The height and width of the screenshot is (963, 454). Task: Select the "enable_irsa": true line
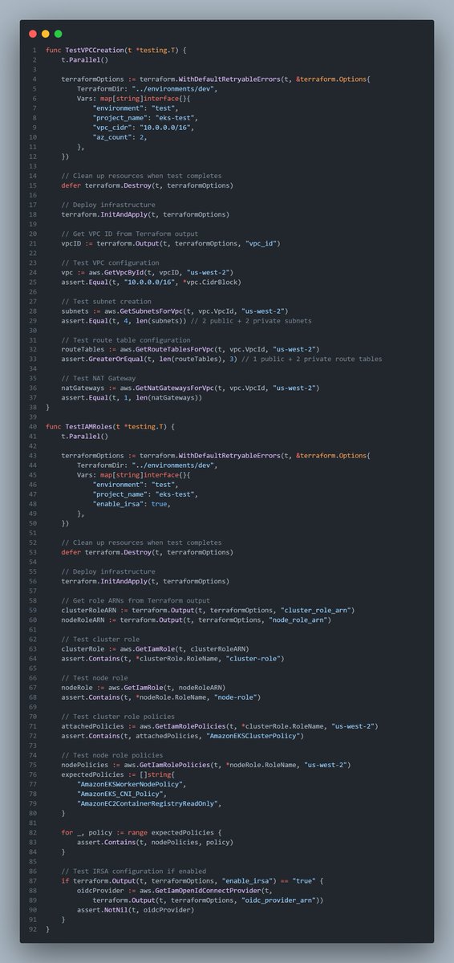click(132, 503)
